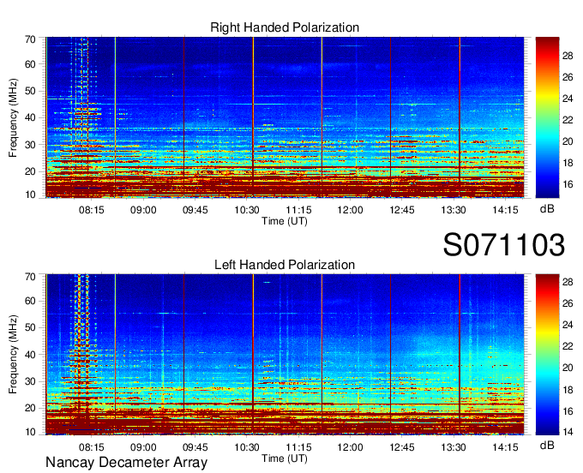
Task: Click Frequency (MHz) axis label of Left Handed plot
Action: (13, 355)
